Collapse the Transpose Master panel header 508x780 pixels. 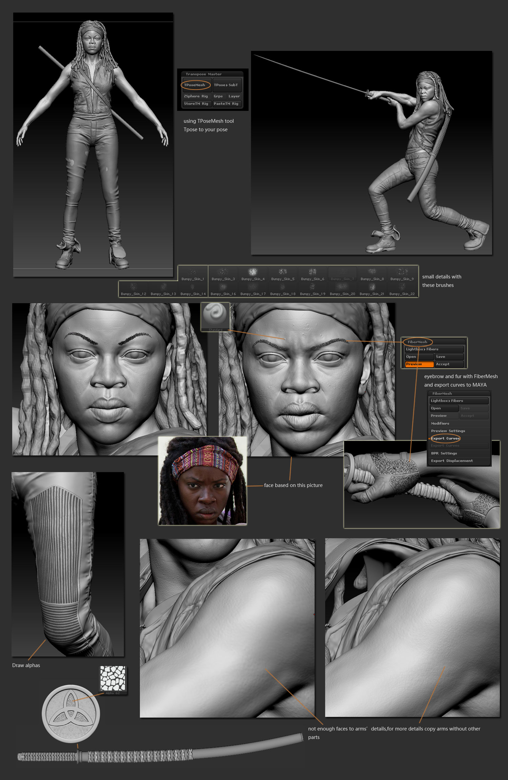(212, 74)
